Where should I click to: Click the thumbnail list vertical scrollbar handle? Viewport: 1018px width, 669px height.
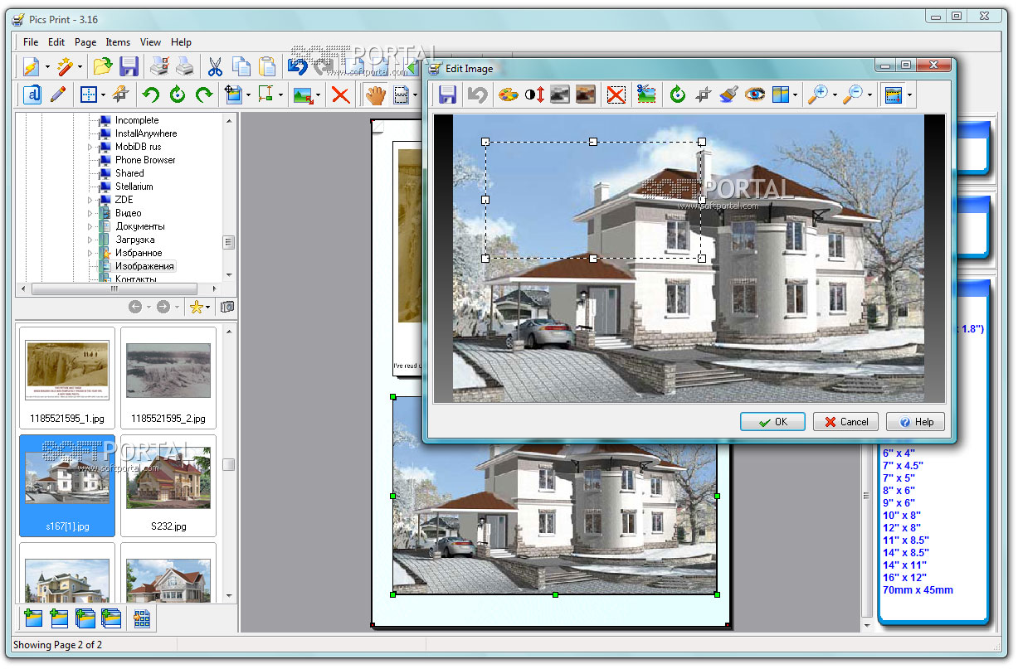(x=228, y=465)
